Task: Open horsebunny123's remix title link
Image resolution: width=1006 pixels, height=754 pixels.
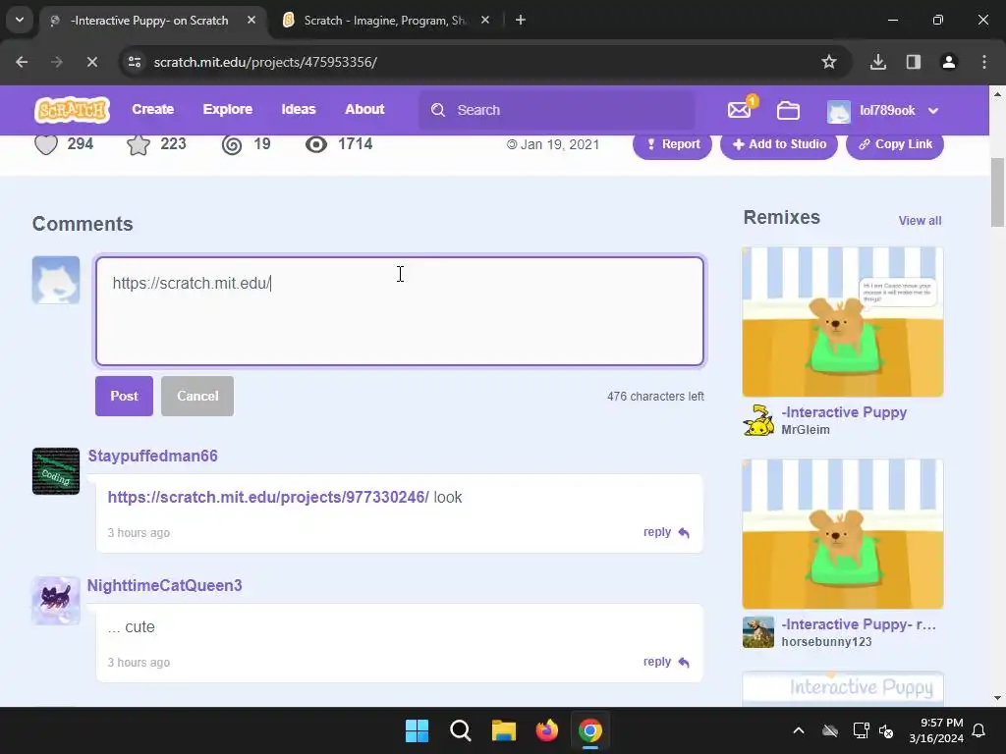Action: tap(859, 624)
